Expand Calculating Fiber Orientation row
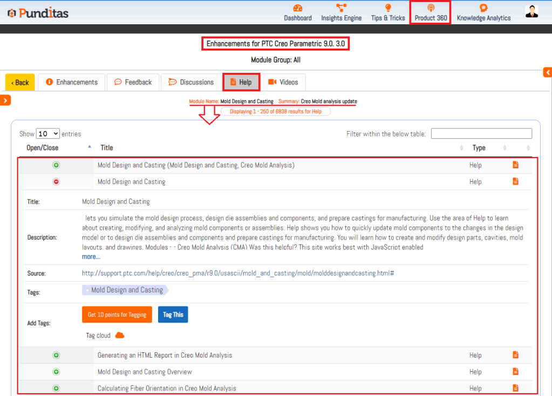Image resolution: width=552 pixels, height=396 pixels. 56,388
